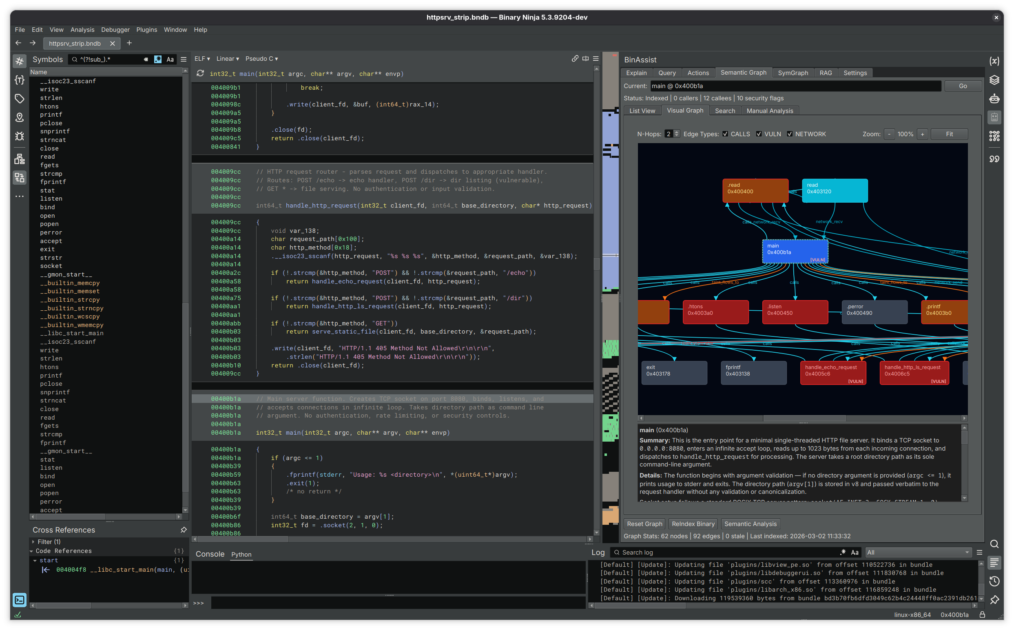This screenshot has height=630, width=1014.
Task: Click the Go button next to Current address
Action: [x=963, y=86]
